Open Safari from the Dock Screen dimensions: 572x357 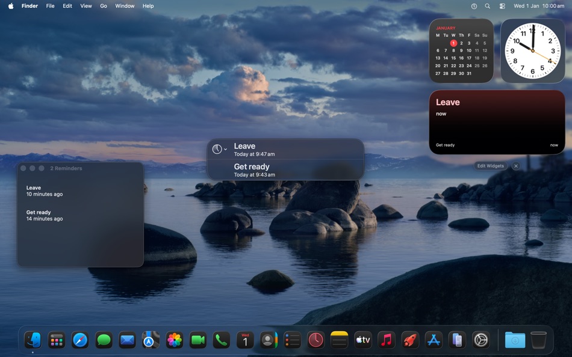coord(80,340)
